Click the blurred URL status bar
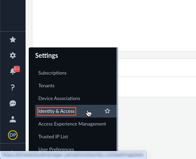 coord(73,155)
